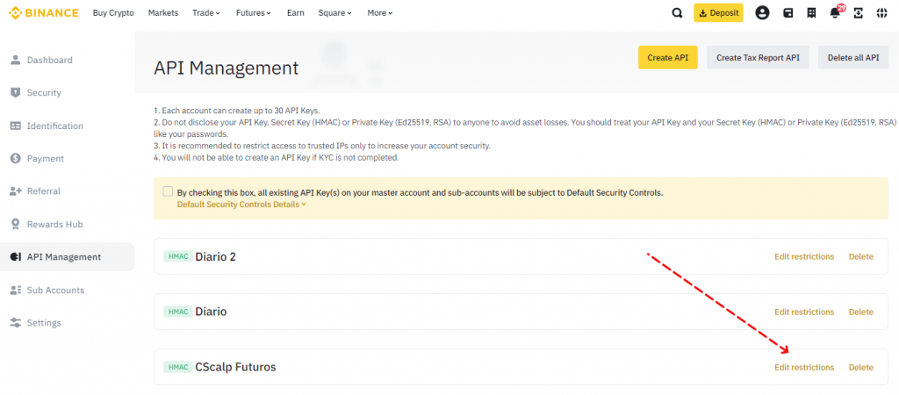Open the More dropdown menu
Screen dimensions: 899x395
click(x=380, y=12)
